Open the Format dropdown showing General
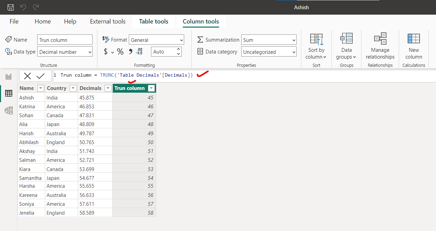This screenshot has width=436, height=231. (156, 40)
